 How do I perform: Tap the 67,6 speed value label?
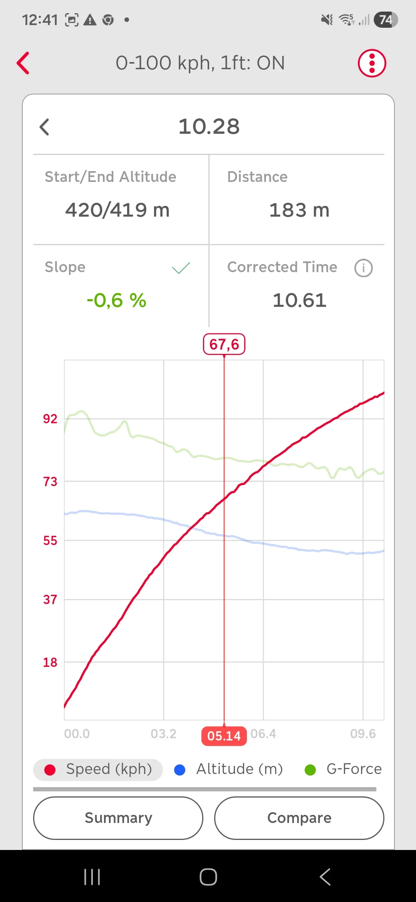pyautogui.click(x=224, y=344)
